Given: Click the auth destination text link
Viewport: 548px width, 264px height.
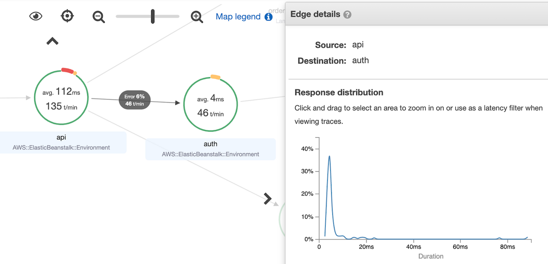Looking at the screenshot, I should pos(361,60).
